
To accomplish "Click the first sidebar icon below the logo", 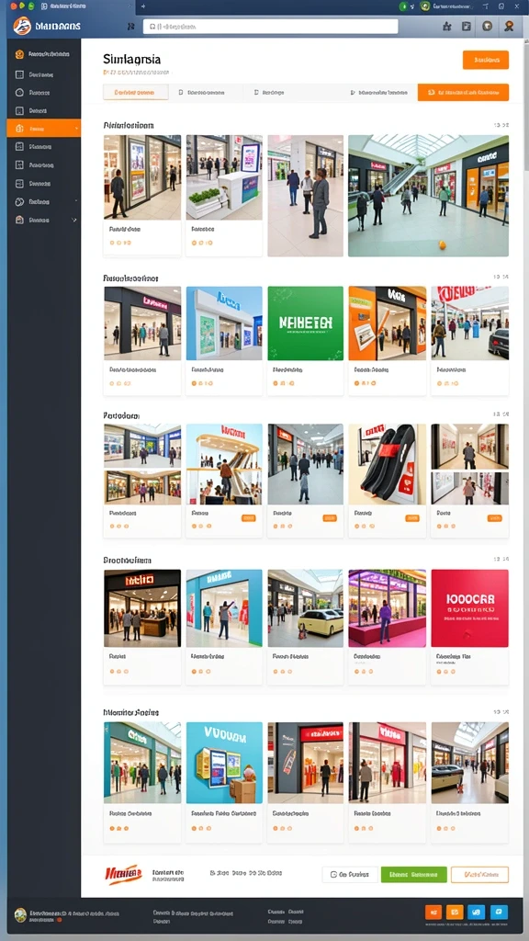I will 19,54.
